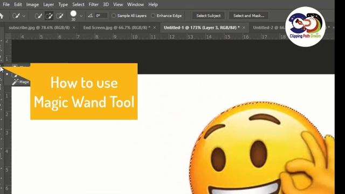Open the 3D menu

point(106,4)
